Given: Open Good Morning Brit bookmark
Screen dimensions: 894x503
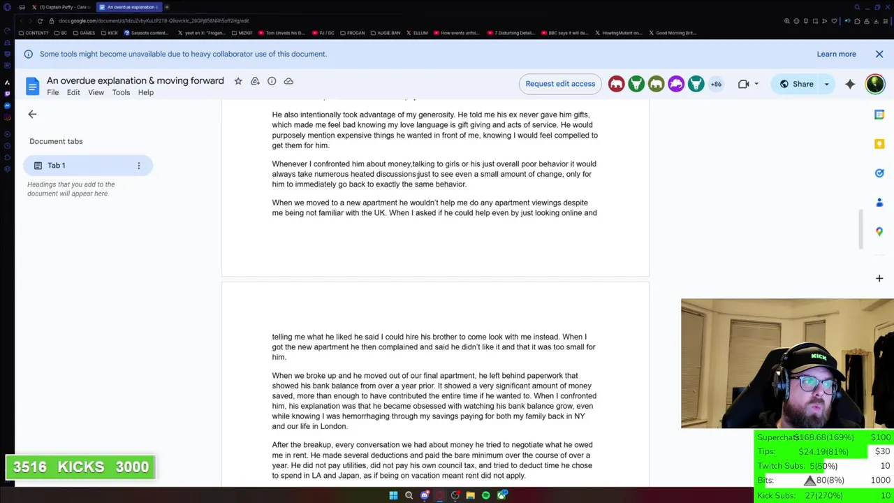Looking at the screenshot, I should (673, 33).
